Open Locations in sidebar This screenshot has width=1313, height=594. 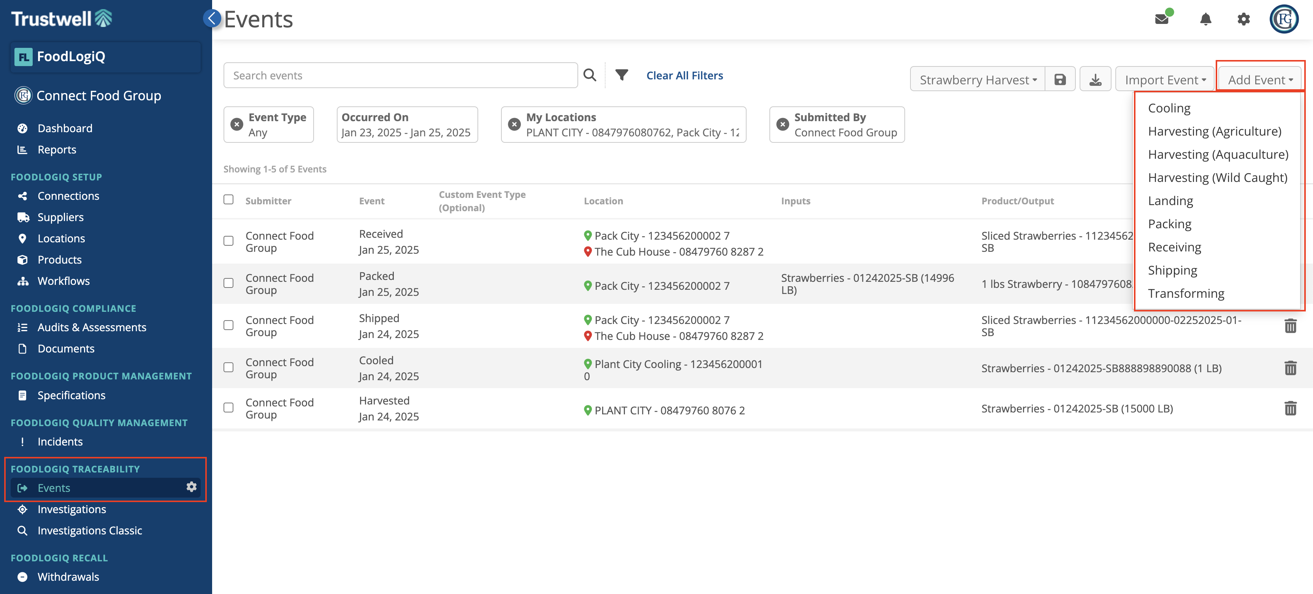(x=61, y=239)
